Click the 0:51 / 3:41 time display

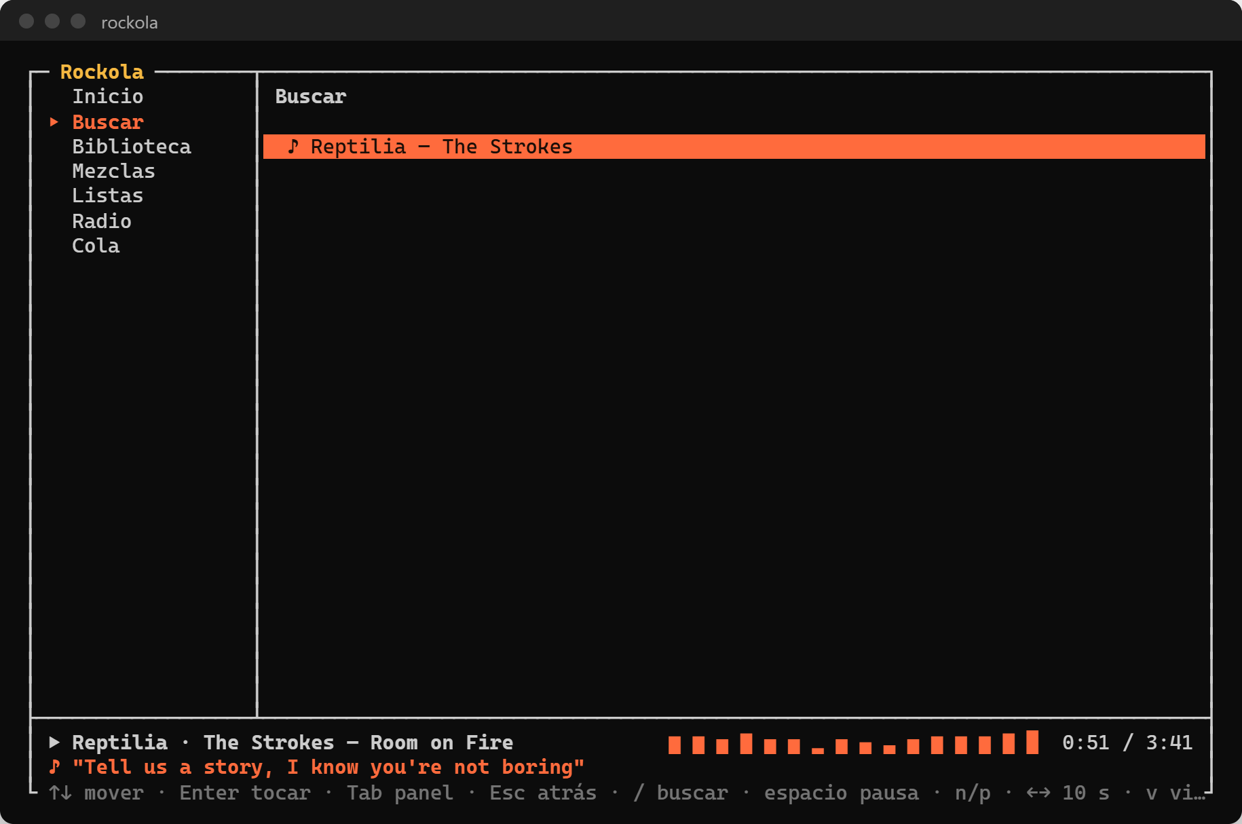pyautogui.click(x=1127, y=743)
